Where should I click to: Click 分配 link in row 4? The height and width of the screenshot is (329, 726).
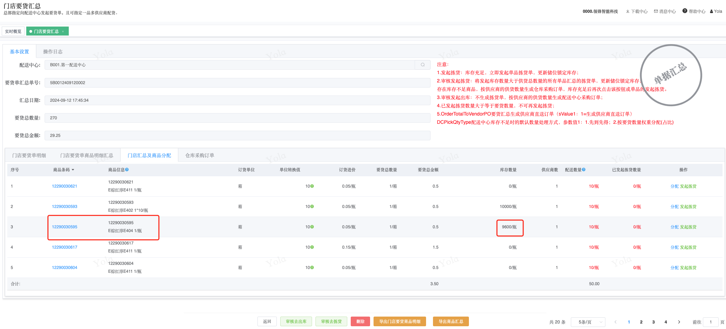tap(674, 247)
